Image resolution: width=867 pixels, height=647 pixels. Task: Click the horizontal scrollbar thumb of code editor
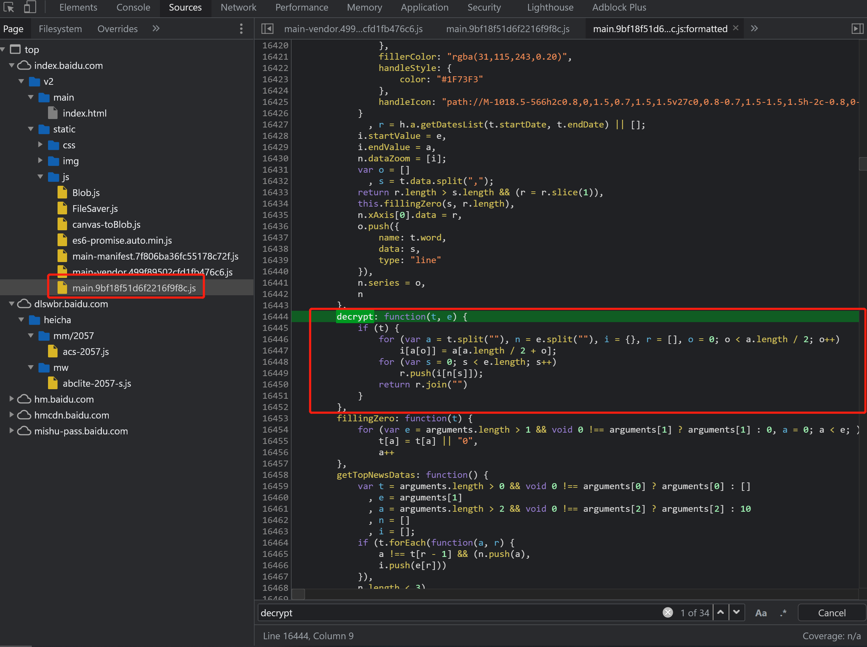click(x=298, y=594)
